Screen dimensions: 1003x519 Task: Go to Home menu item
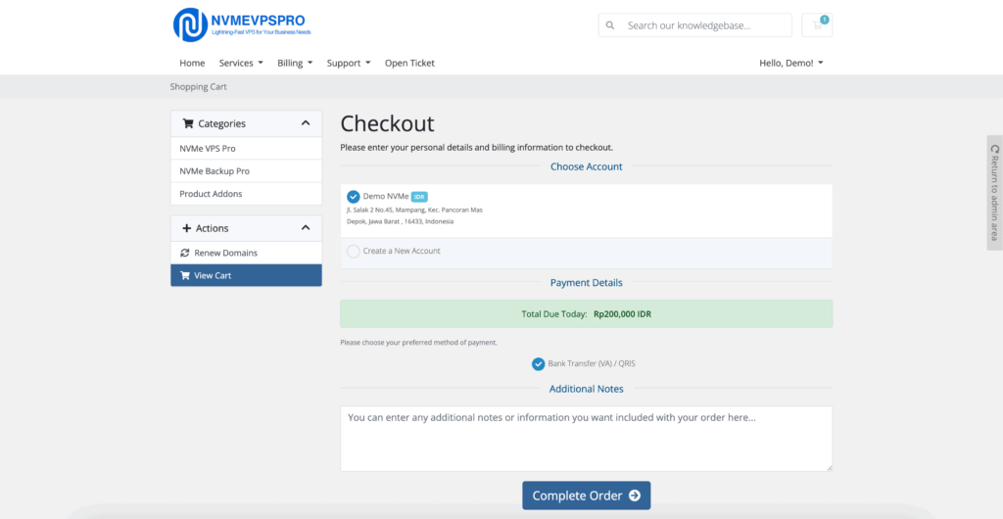point(192,63)
